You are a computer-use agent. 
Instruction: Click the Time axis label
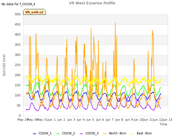pyautogui.click(x=164, y=124)
